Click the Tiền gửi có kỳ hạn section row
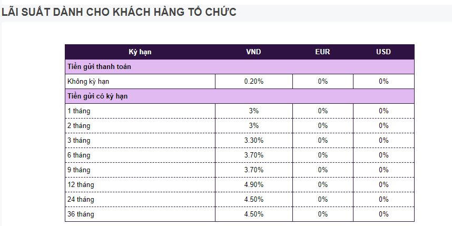Image resolution: width=452 pixels, height=226 pixels. pos(97,96)
